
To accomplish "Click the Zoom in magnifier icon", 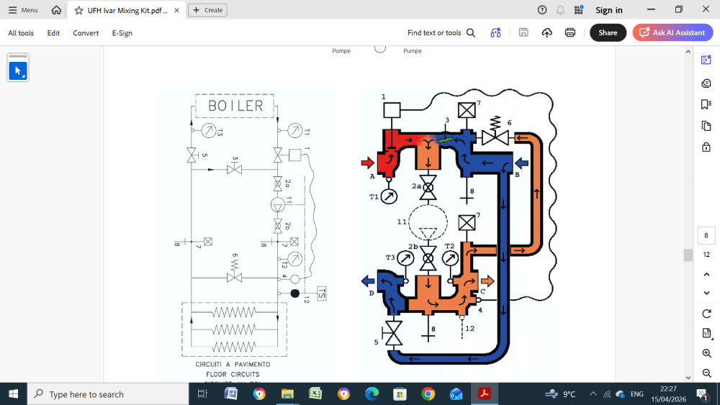I will click(706, 353).
